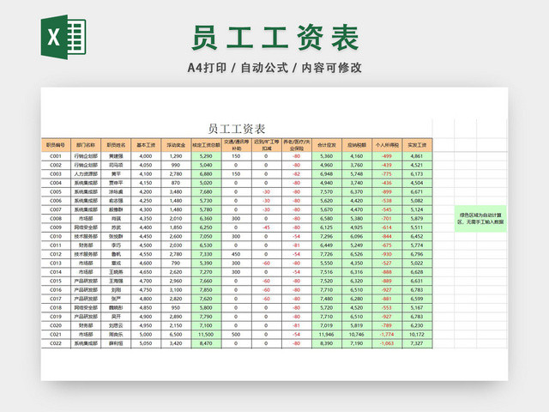Select employee ID cell C005
The width and height of the screenshot is (549, 412).
point(56,192)
